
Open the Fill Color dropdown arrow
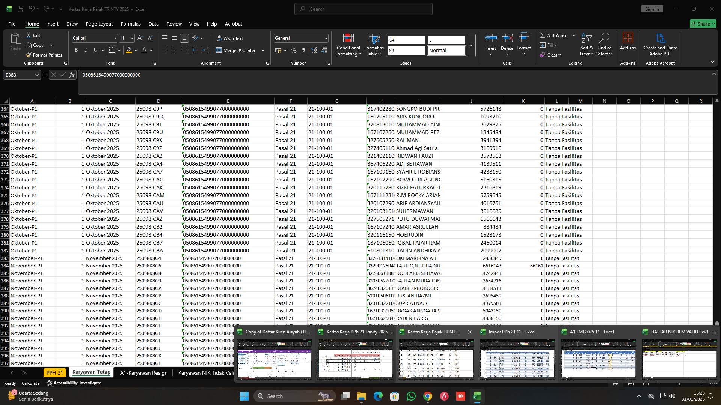[x=135, y=50]
